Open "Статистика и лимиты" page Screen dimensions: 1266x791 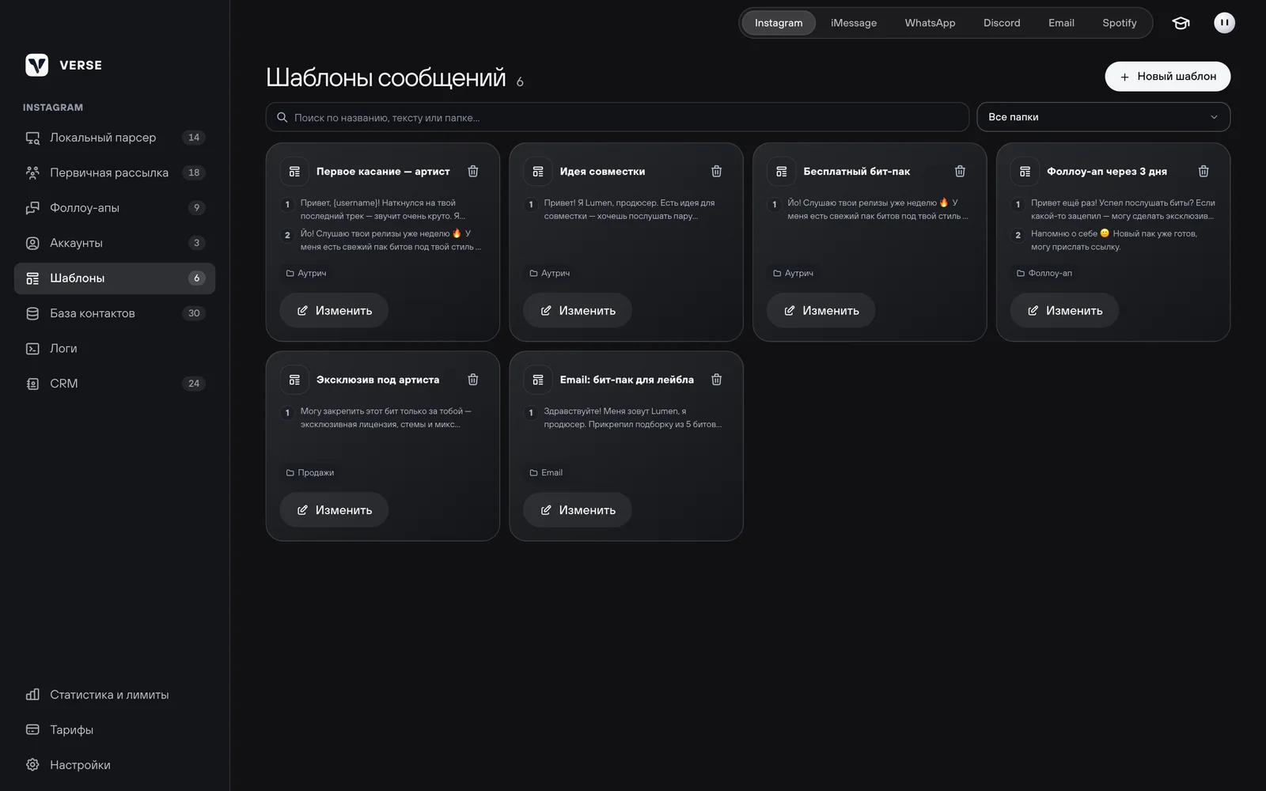click(115, 694)
